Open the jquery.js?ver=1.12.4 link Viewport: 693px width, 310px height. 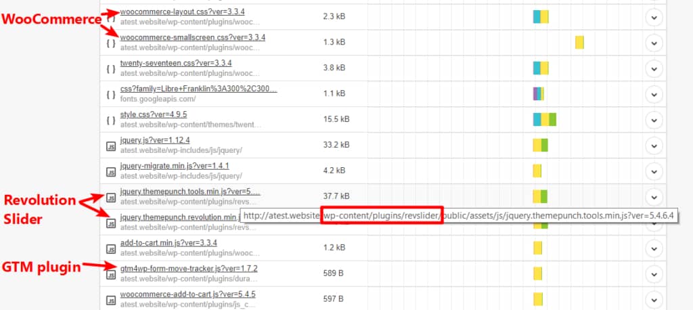pos(155,140)
